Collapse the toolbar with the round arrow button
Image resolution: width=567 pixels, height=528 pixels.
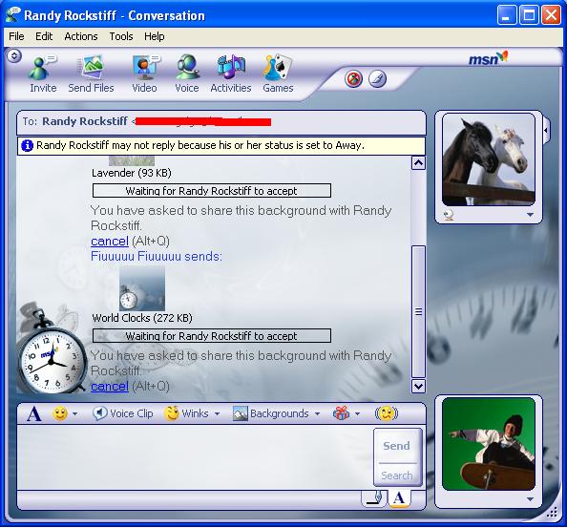14,55
